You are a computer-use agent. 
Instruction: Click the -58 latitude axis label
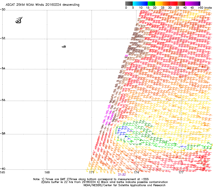click(x=3, y=133)
